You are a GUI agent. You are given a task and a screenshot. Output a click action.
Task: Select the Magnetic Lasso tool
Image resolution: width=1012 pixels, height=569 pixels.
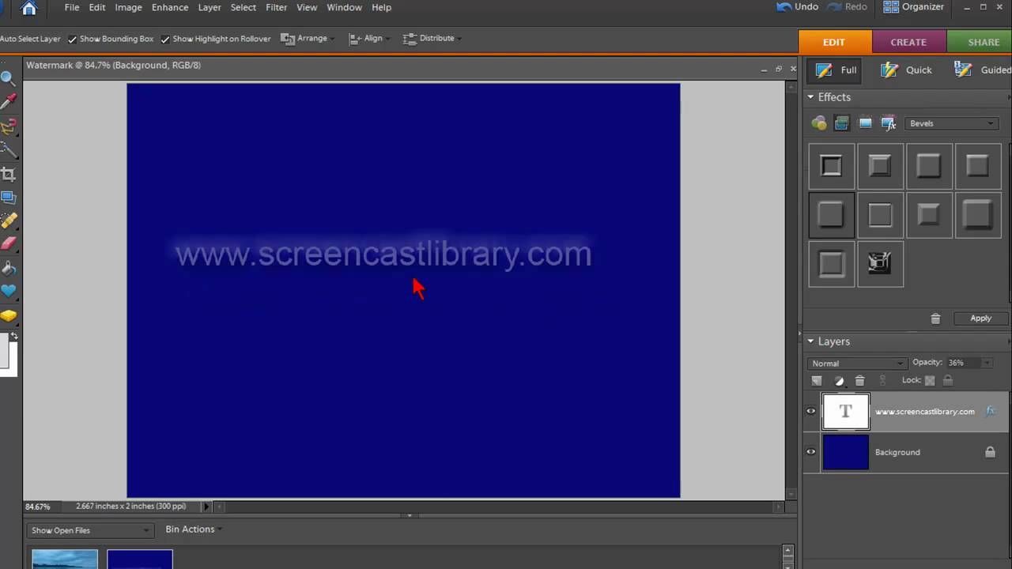(8, 126)
